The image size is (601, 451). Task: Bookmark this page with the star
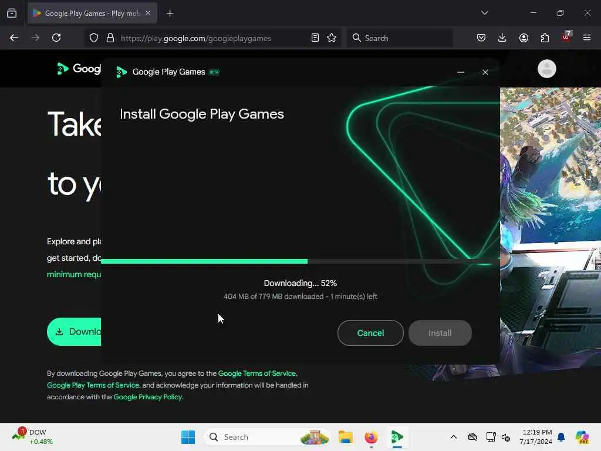click(332, 38)
